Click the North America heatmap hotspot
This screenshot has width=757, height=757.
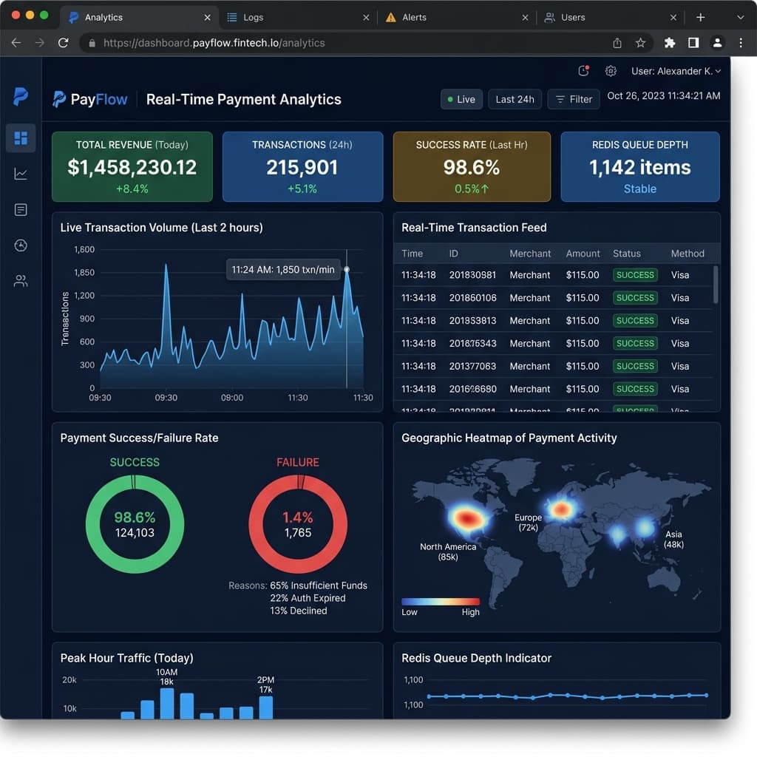[x=467, y=518]
